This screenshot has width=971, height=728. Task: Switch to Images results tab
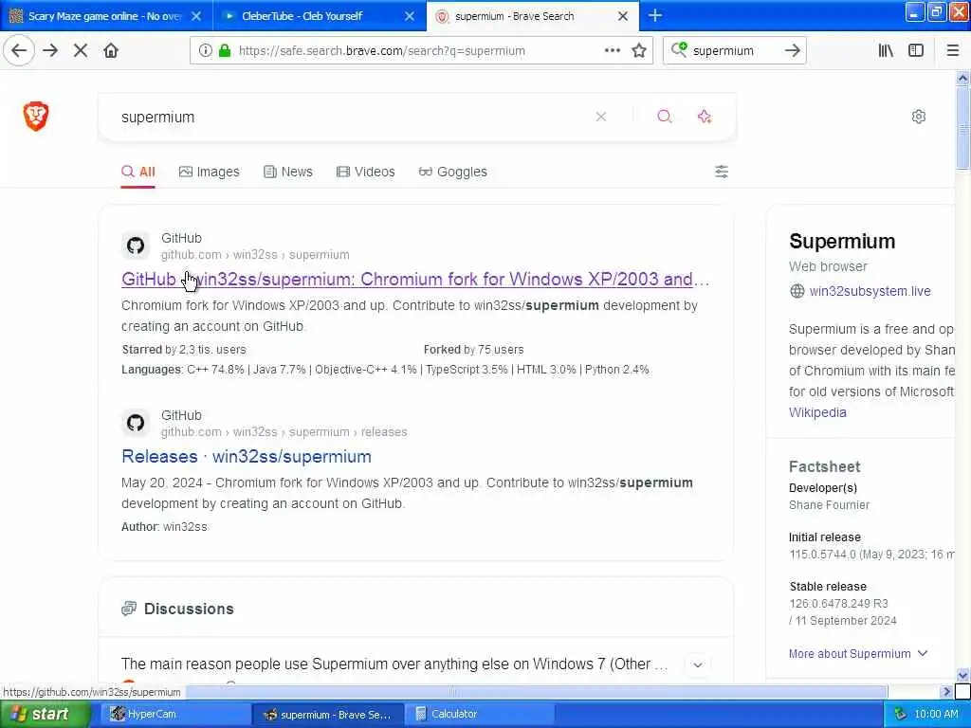click(210, 172)
